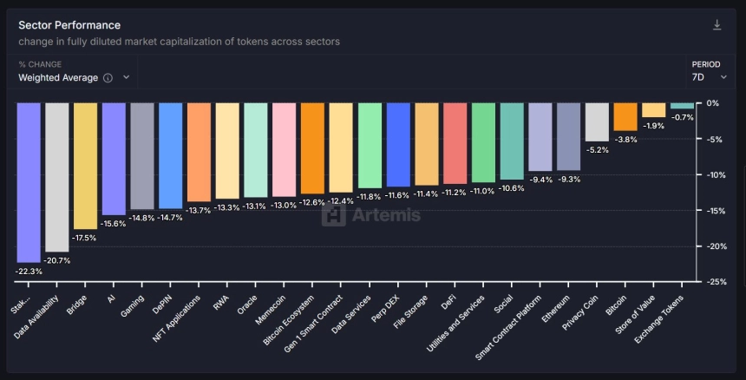Click the Ethereum bar at -9.3%
This screenshot has height=380, width=746.
pos(568,137)
